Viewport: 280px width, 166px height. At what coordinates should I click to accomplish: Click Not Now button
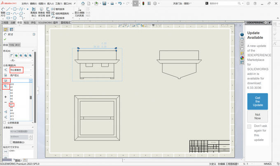tap(257, 116)
